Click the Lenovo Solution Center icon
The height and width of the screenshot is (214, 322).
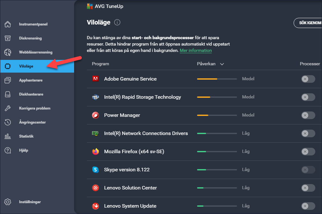pos(96,188)
